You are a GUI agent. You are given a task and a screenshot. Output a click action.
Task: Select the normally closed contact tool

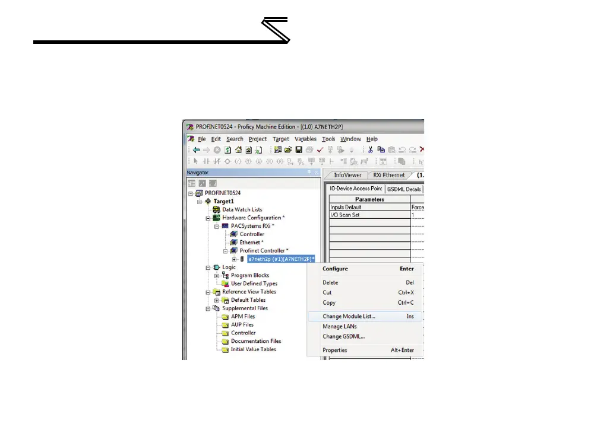(217, 161)
